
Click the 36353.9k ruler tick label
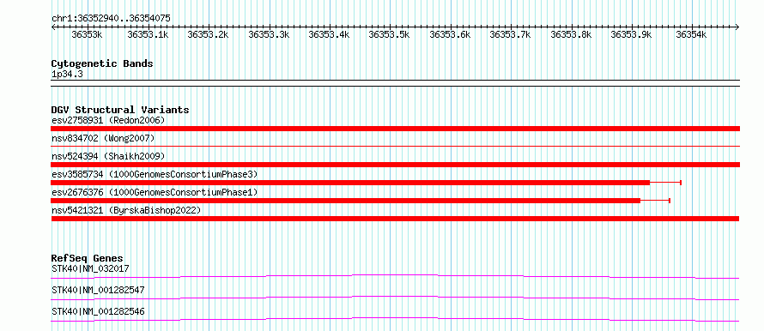[x=632, y=34]
